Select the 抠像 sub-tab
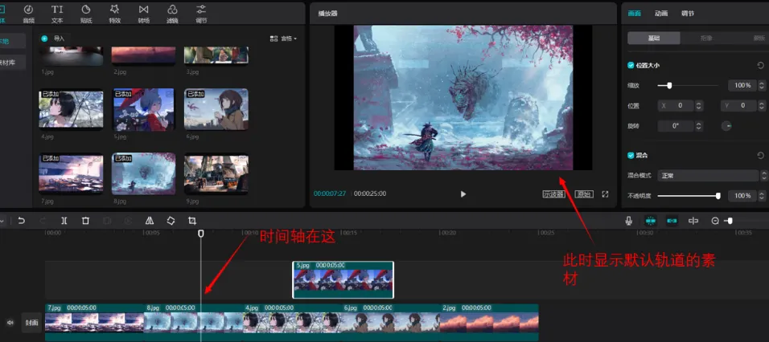769x342 pixels. [707, 39]
